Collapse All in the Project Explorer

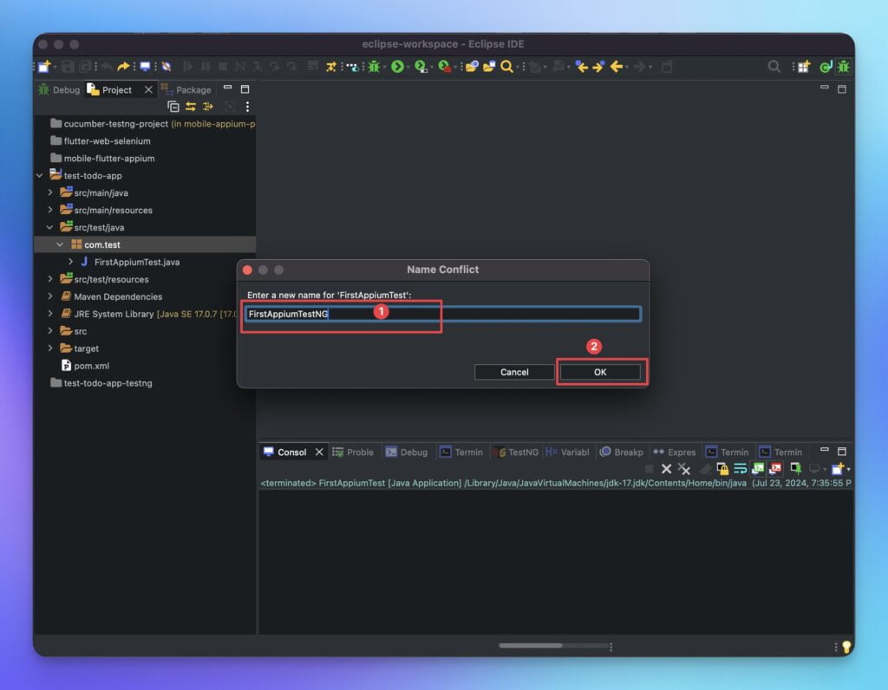pyautogui.click(x=173, y=107)
